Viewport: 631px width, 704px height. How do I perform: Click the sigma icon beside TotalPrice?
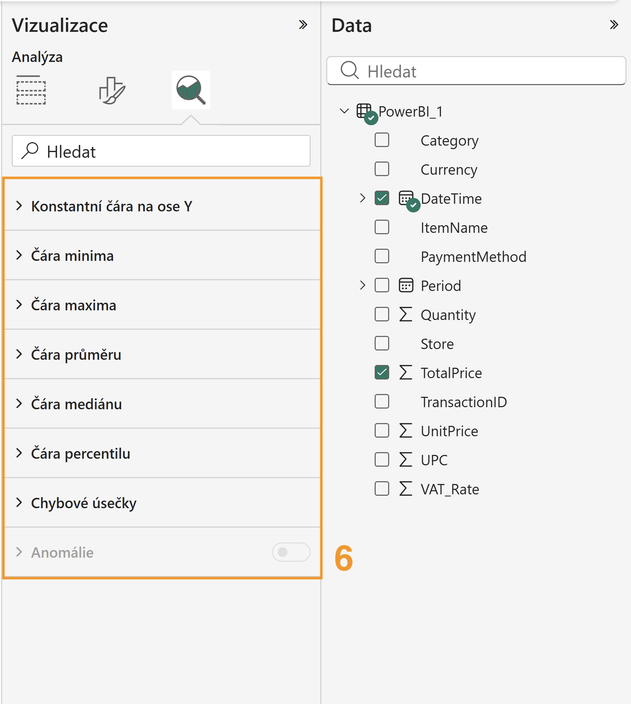pos(406,373)
